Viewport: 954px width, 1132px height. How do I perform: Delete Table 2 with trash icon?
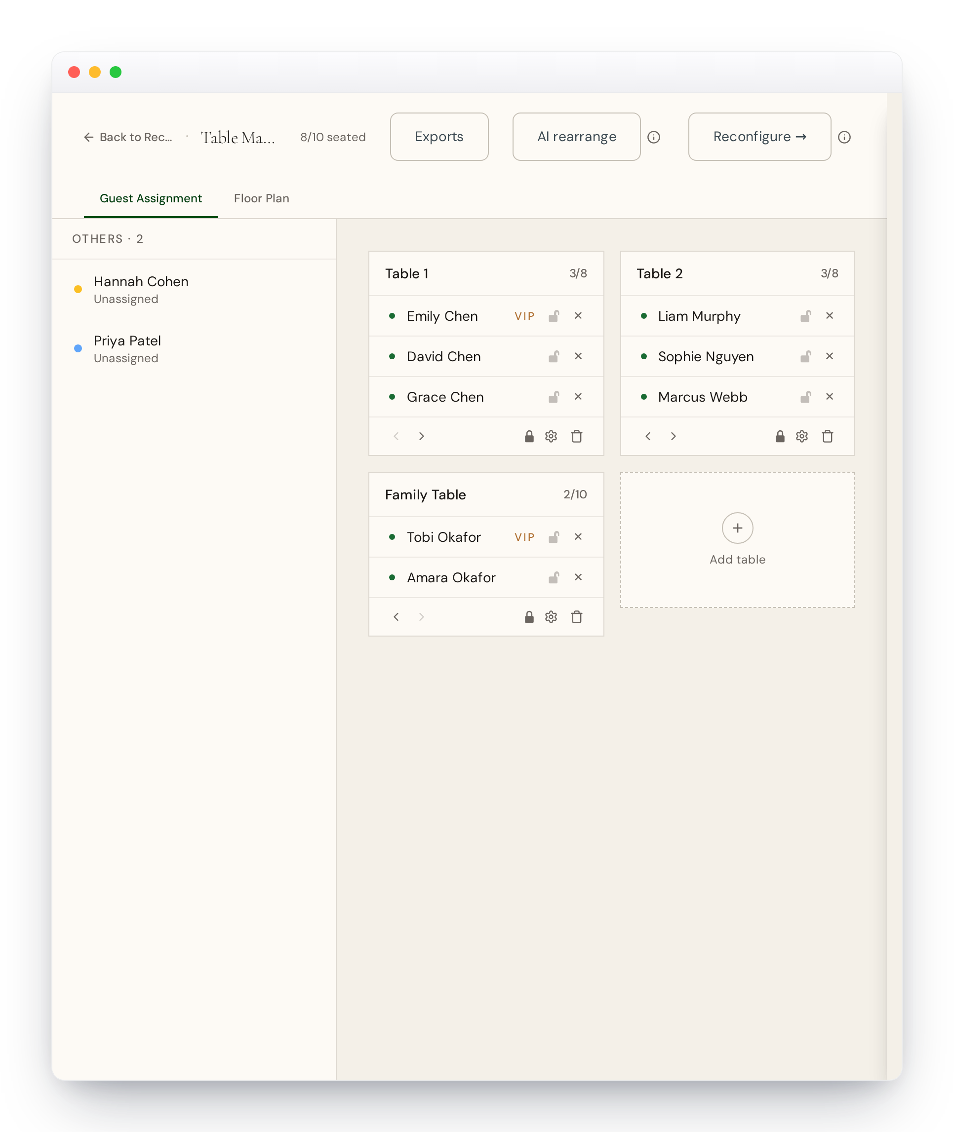828,436
